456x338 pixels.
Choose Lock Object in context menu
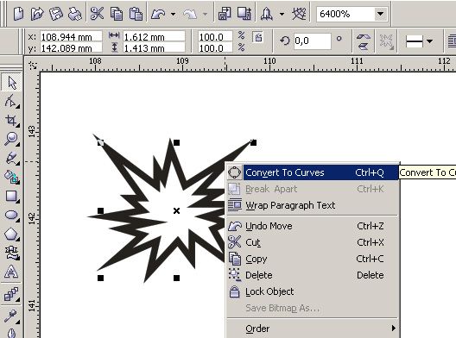(x=313, y=291)
